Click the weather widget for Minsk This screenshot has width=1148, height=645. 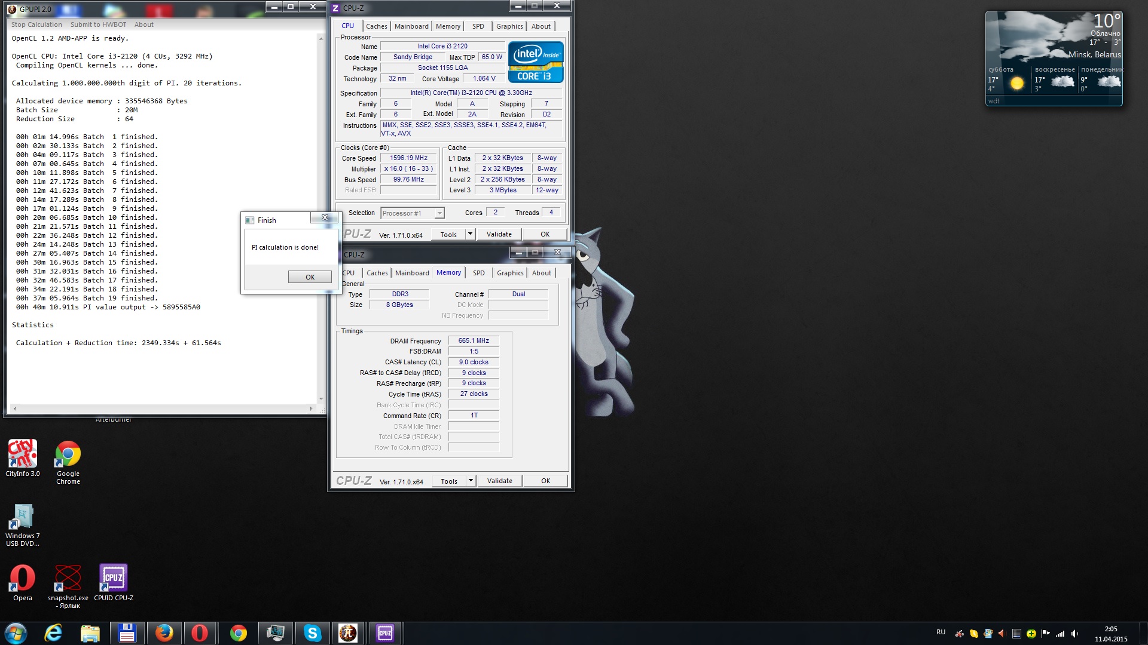tap(1054, 58)
